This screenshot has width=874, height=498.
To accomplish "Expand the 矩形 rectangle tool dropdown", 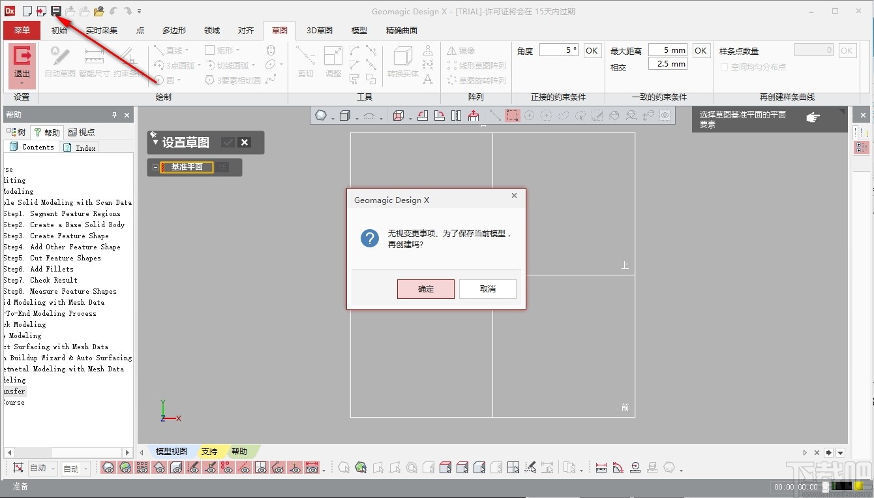I will click(x=237, y=50).
